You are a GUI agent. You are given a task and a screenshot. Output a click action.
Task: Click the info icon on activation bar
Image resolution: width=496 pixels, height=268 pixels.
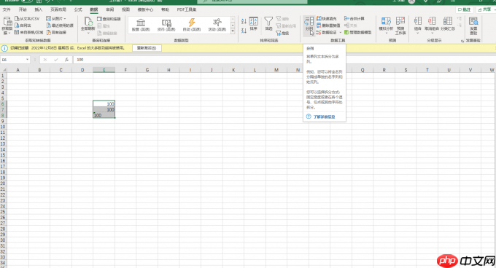(4, 48)
